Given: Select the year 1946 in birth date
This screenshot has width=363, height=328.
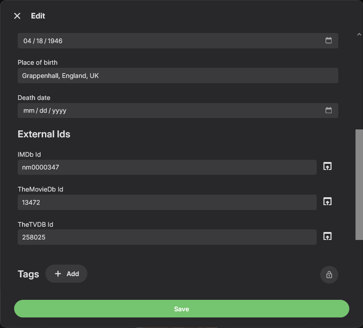Looking at the screenshot, I should click(55, 41).
